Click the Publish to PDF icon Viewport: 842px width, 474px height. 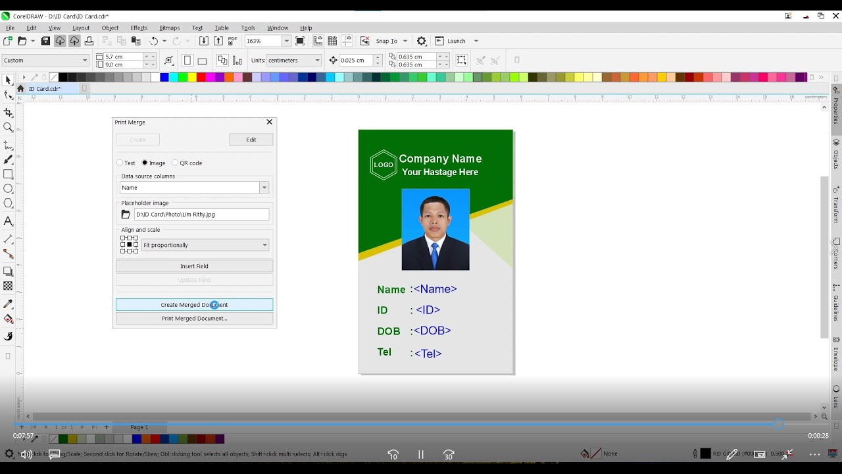(x=233, y=41)
